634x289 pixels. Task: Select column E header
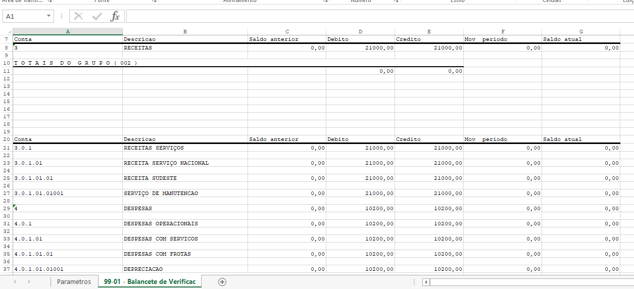pyautogui.click(x=429, y=31)
